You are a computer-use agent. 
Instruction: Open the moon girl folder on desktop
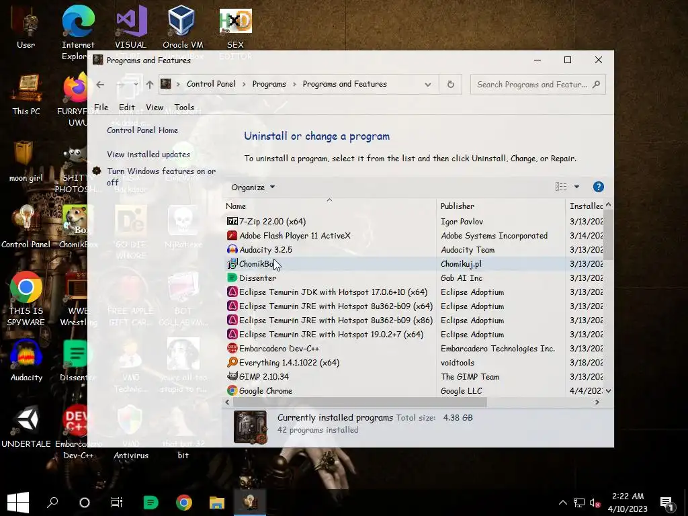[x=26, y=161]
